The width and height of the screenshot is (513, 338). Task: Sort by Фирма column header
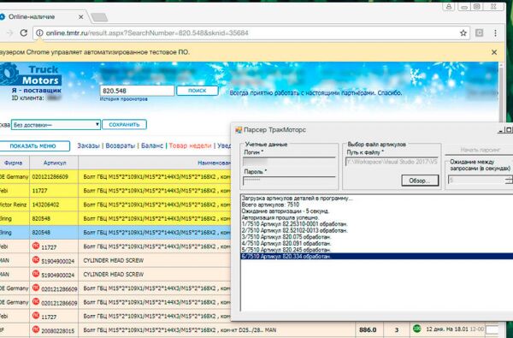(x=14, y=163)
